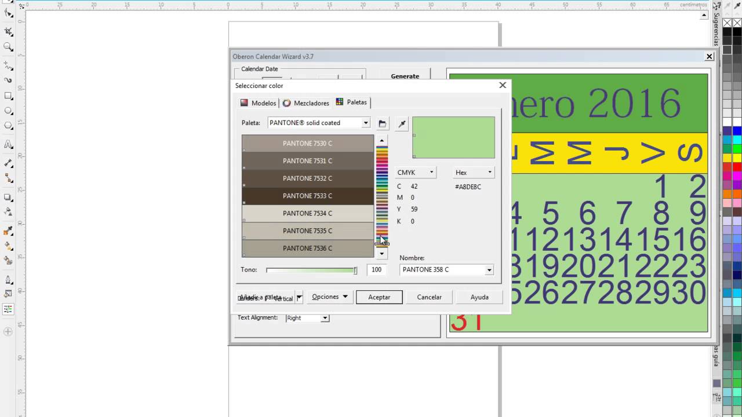This screenshot has height=417, width=742.
Task: Click the C value 42
Action: (x=414, y=186)
